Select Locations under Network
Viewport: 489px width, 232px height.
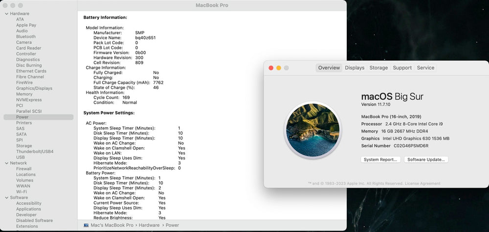(26, 174)
